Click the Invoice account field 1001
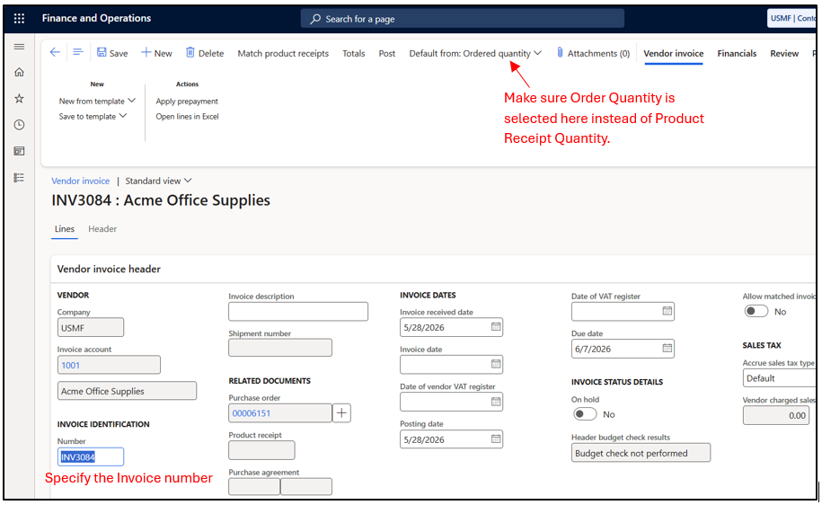The width and height of the screenshot is (822, 505). tap(109, 365)
